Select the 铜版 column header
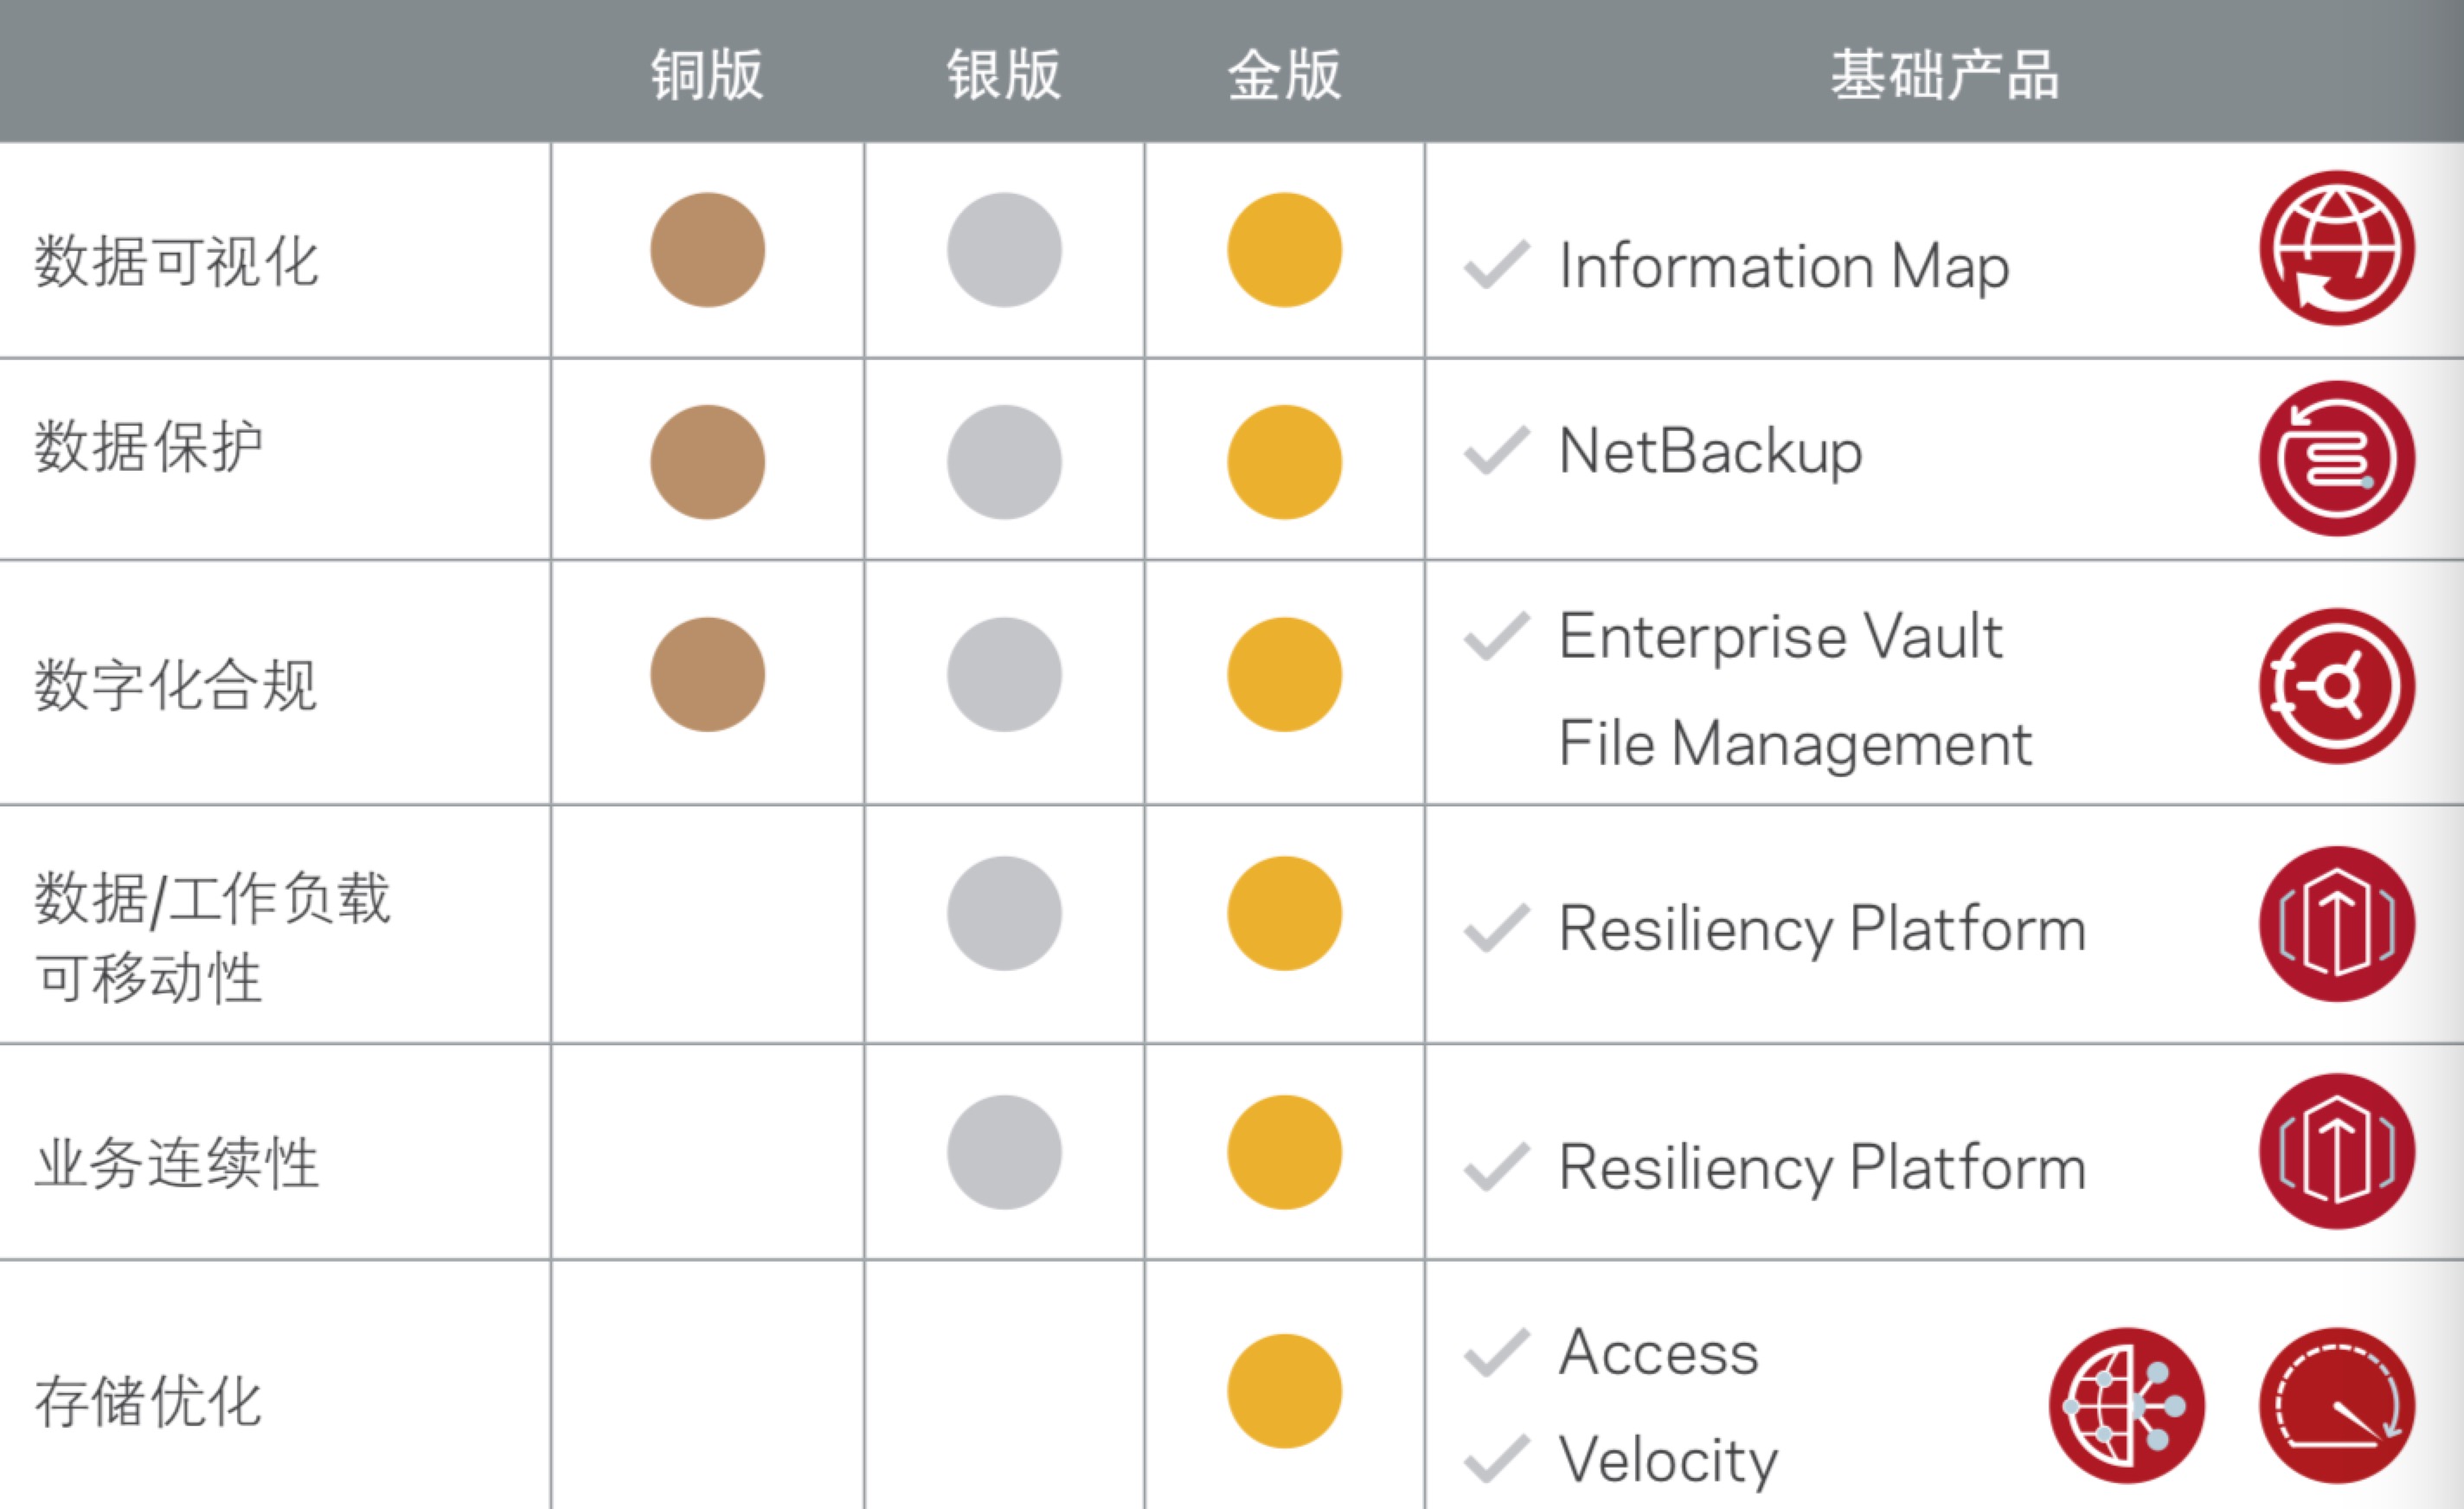The image size is (2464, 1509). pyautogui.click(x=707, y=75)
